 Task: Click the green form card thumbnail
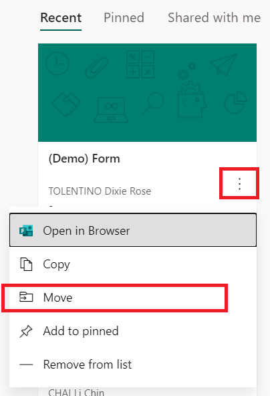click(148, 92)
